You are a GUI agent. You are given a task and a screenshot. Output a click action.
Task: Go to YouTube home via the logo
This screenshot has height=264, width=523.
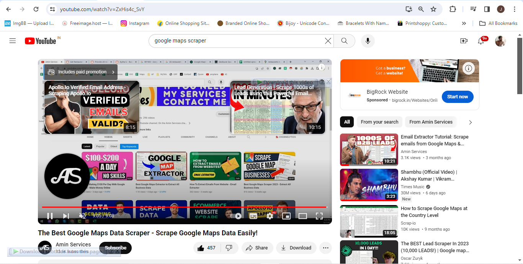coord(41,41)
